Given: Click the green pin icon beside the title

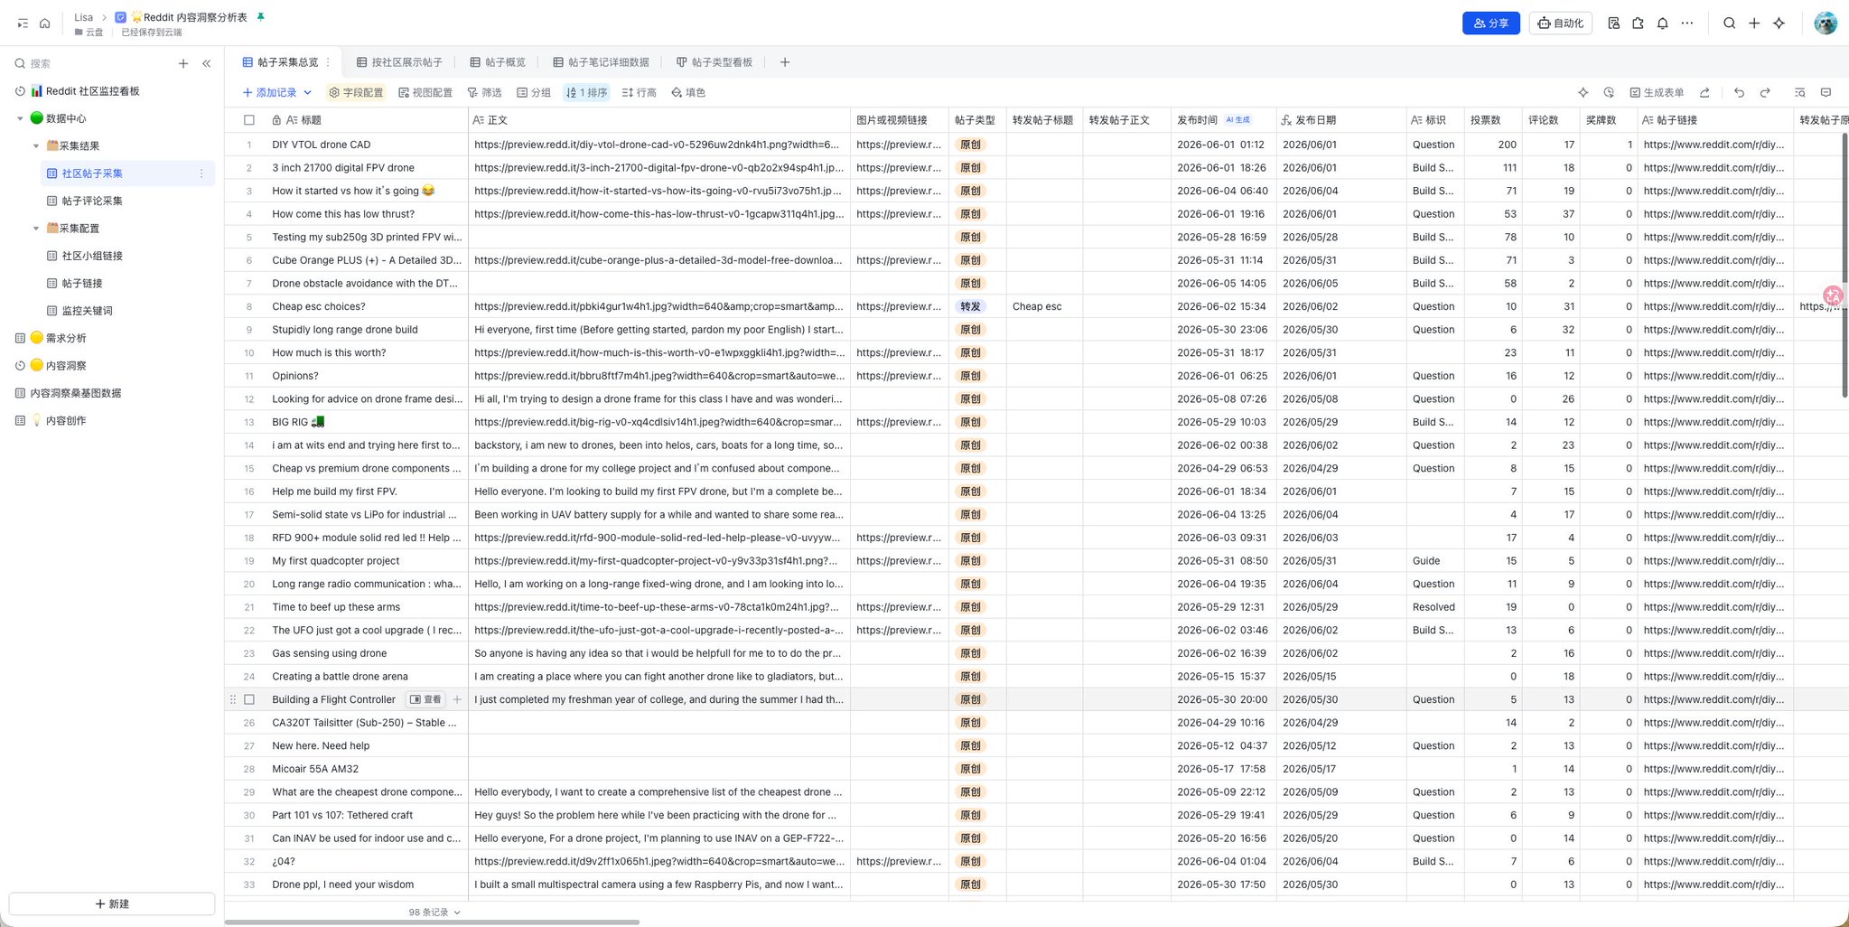Looking at the screenshot, I should [x=260, y=17].
